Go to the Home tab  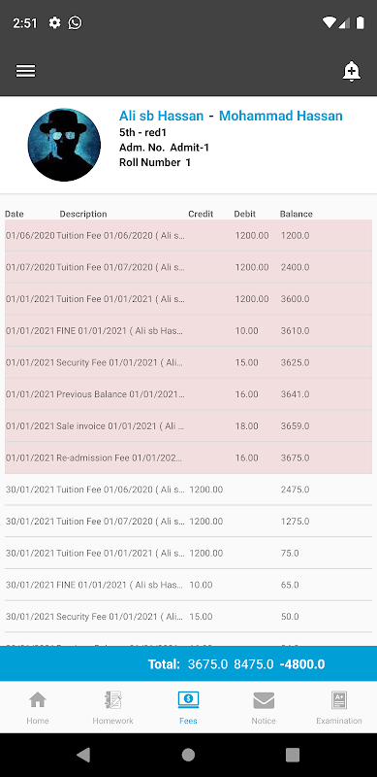[x=38, y=708]
